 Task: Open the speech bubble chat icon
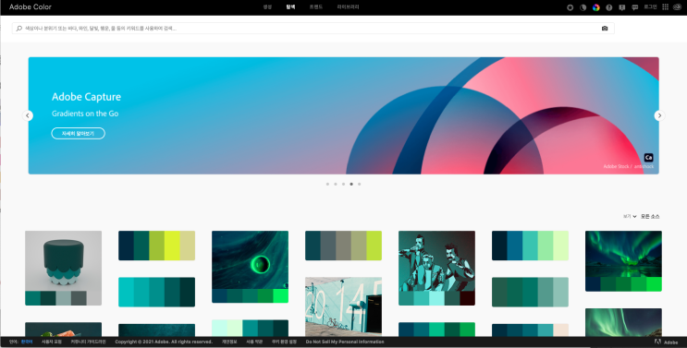tap(635, 7)
